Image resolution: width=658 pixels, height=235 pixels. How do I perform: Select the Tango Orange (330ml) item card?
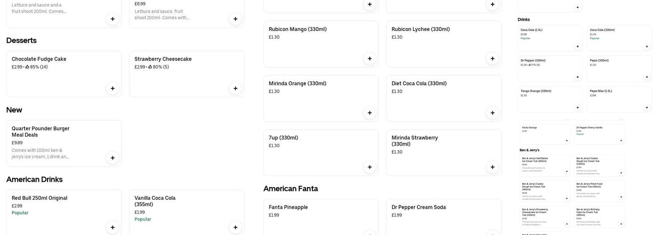[550, 99]
